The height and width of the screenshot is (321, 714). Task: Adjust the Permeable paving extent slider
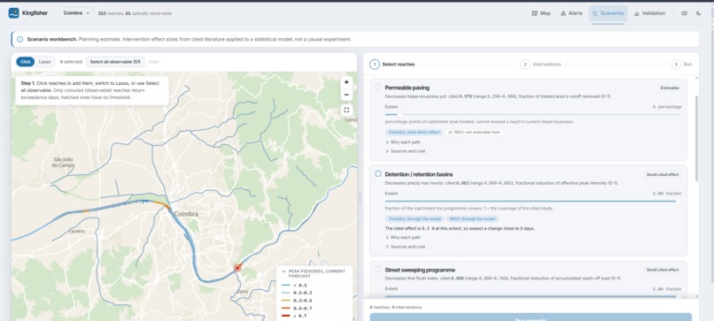click(x=533, y=115)
